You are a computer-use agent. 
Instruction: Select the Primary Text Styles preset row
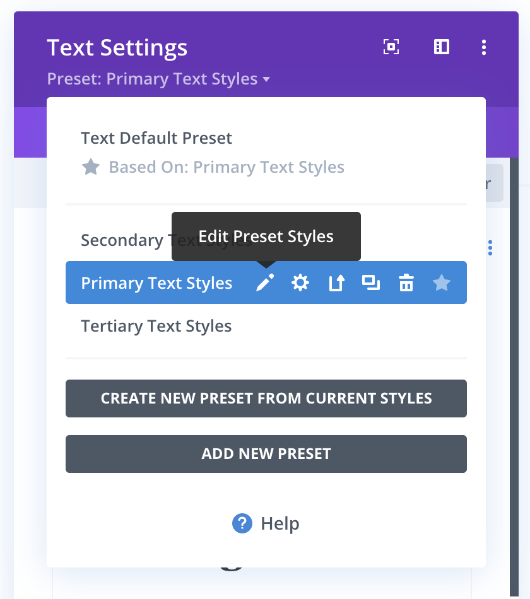click(x=156, y=283)
